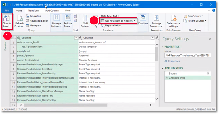
Task: Click the vertical scrollbar down arrow
Action: (x=156, y=99)
